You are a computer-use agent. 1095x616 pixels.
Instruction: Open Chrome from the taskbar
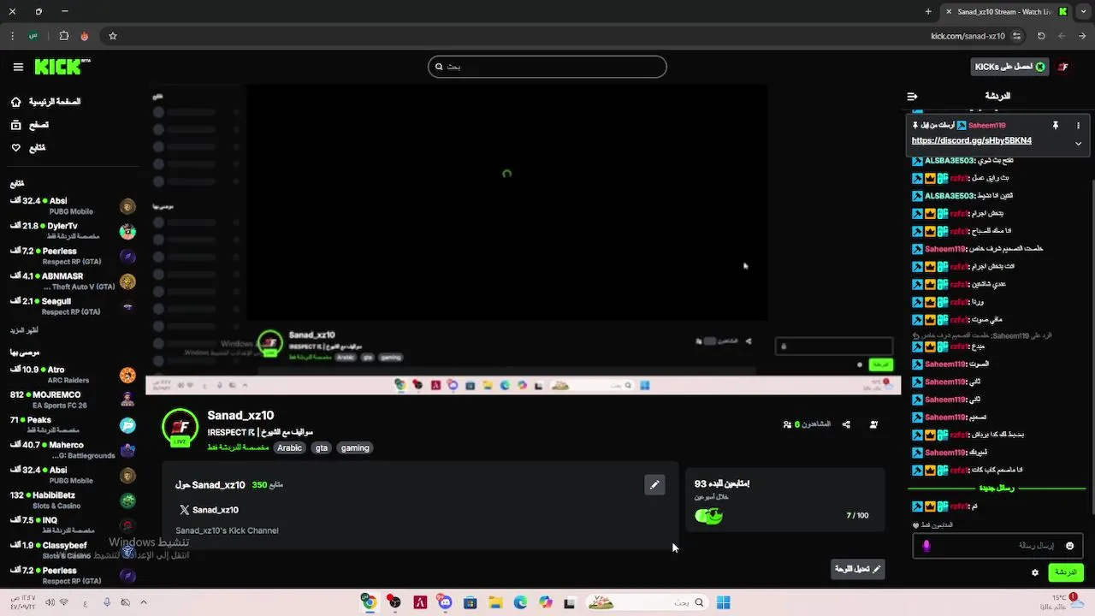(x=369, y=602)
